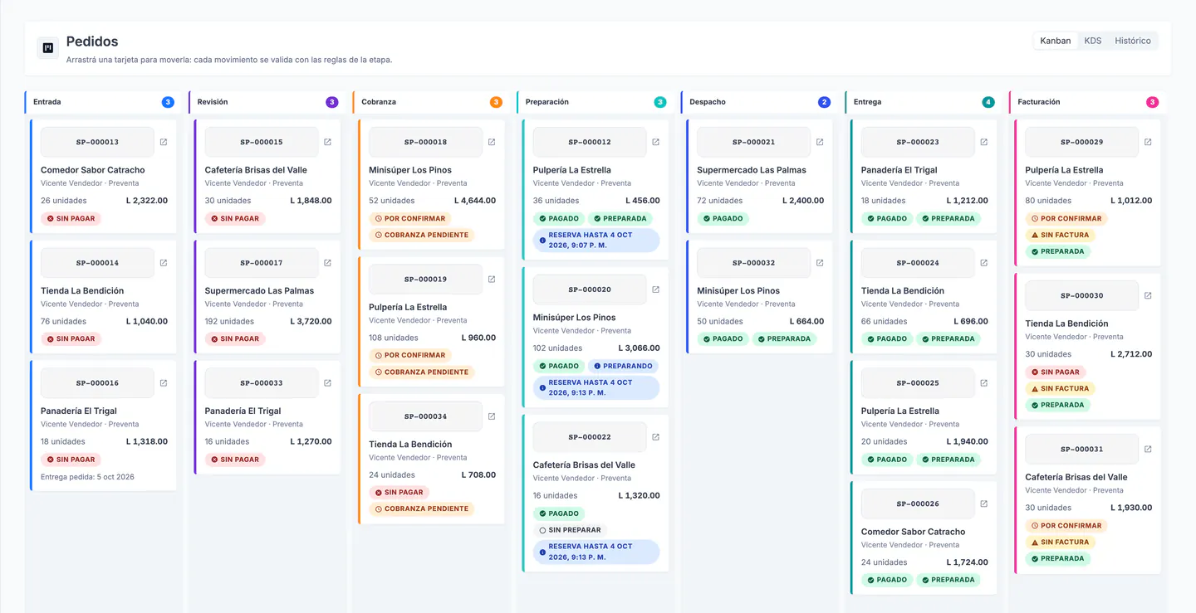Open order SP-000015 with its link icon
This screenshot has height=613, width=1196.
327,142
